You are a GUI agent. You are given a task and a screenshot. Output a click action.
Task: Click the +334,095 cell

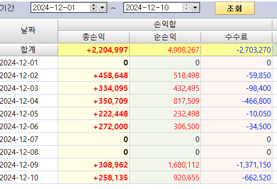click(x=94, y=88)
